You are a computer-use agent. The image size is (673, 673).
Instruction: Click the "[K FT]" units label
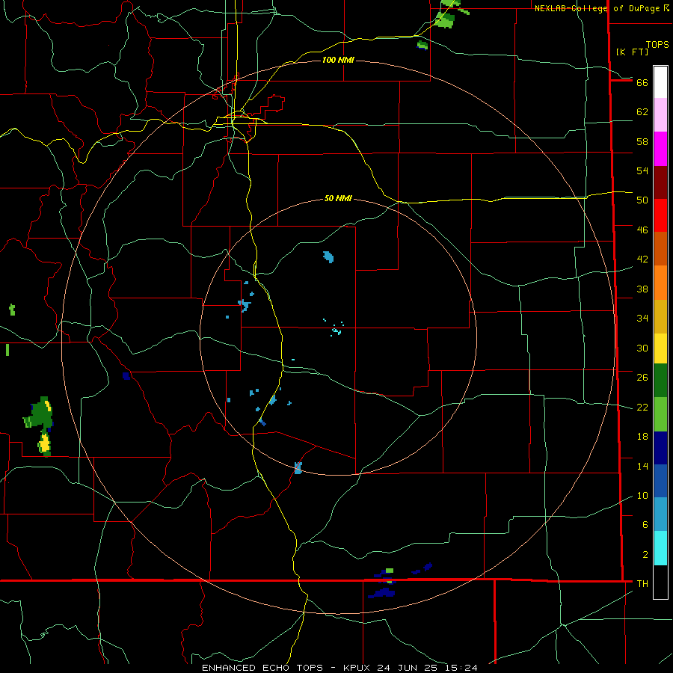pyautogui.click(x=632, y=52)
